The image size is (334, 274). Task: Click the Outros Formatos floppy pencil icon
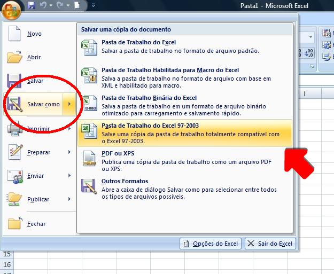[x=89, y=186]
